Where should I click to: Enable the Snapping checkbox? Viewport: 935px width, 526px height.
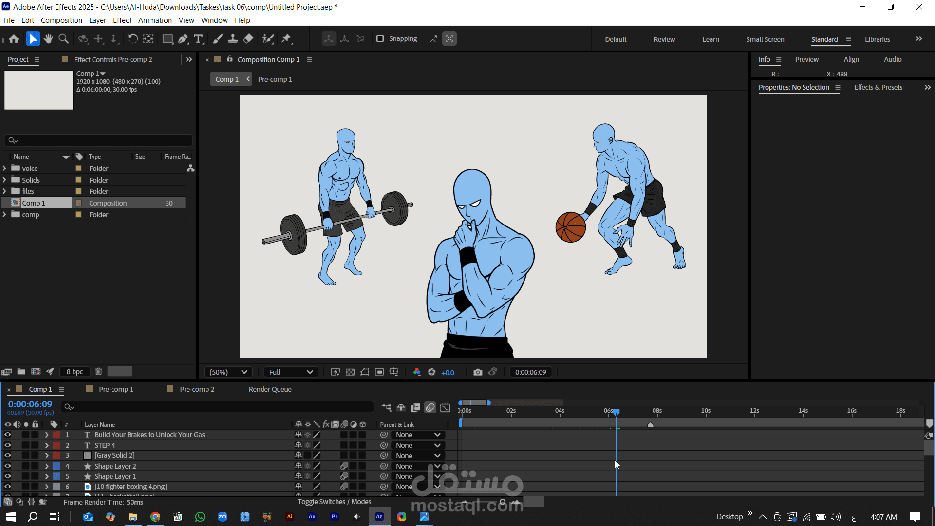pyautogui.click(x=380, y=38)
